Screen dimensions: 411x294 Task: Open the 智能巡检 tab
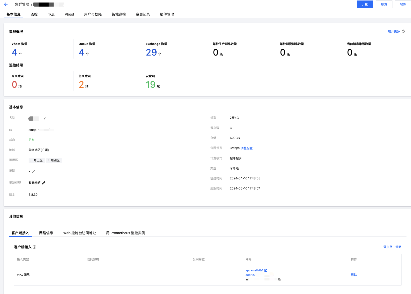[119, 14]
